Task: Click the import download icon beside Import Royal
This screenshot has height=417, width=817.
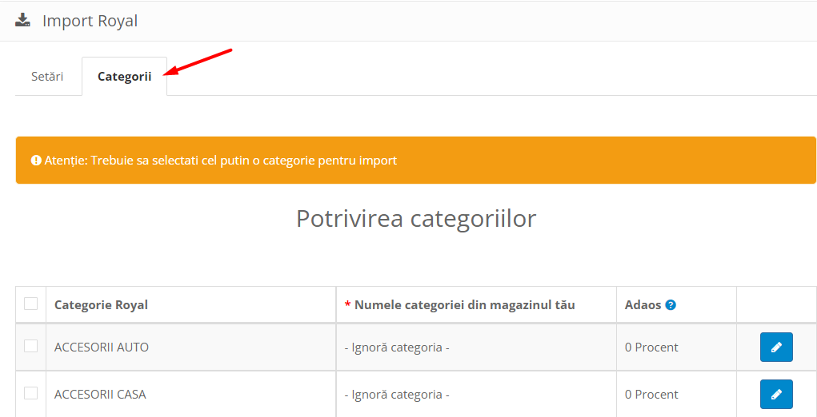Action: pos(23,20)
